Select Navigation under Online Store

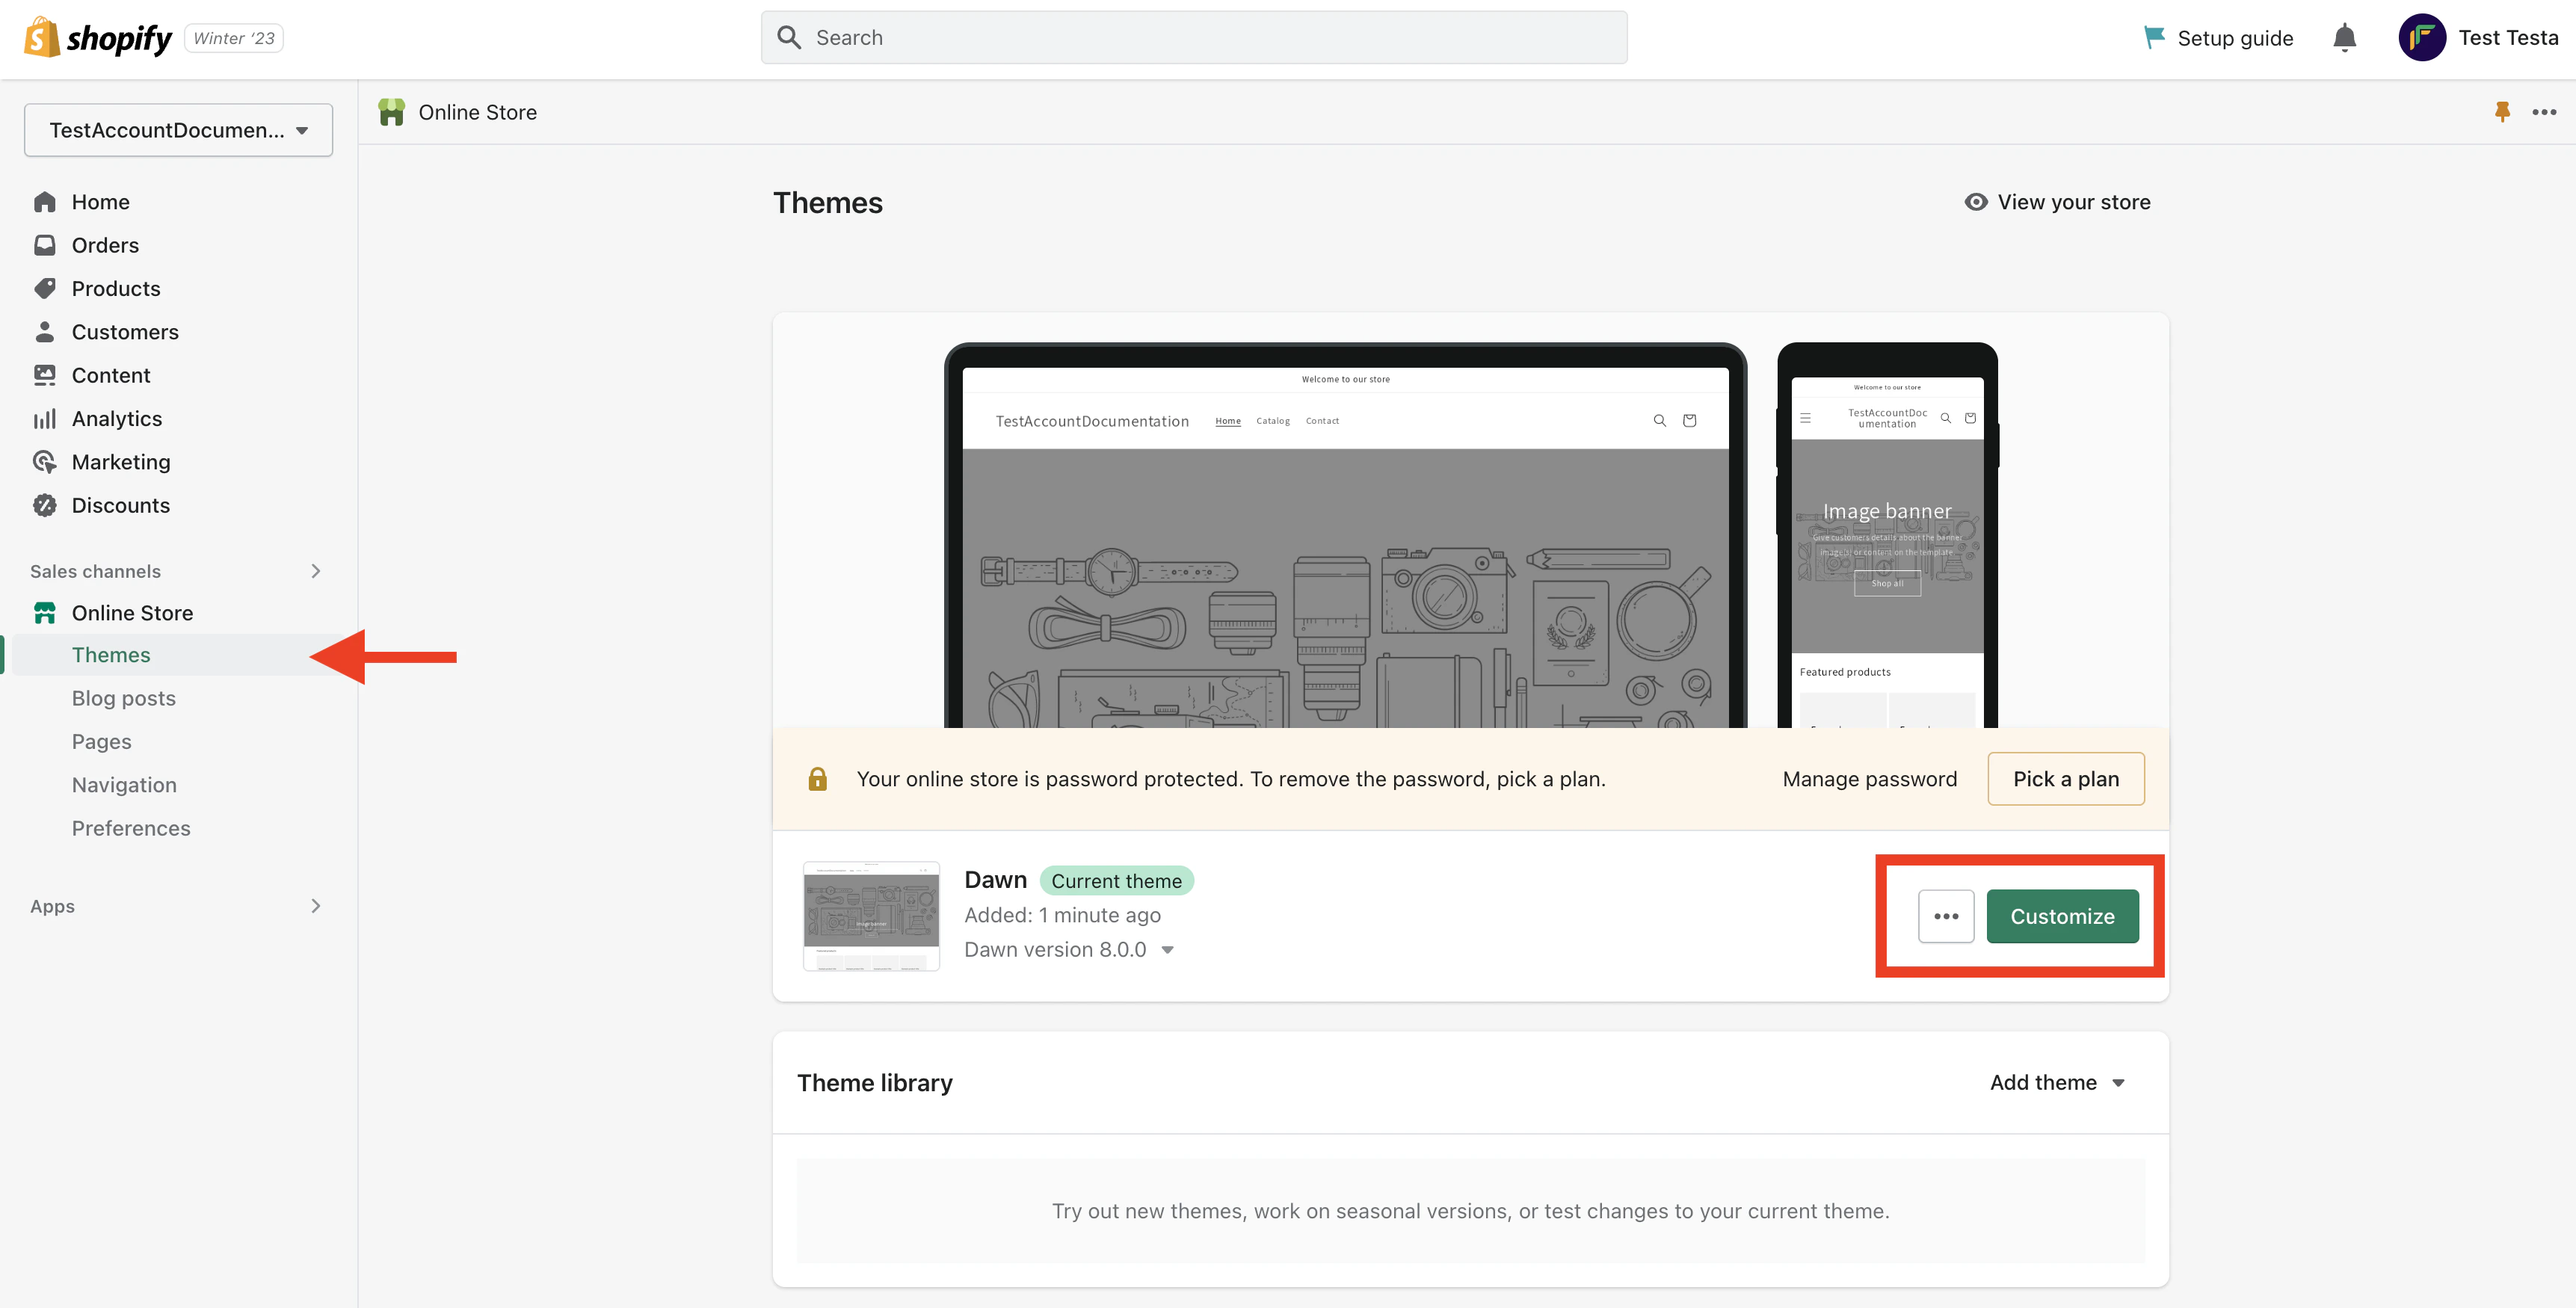(124, 785)
